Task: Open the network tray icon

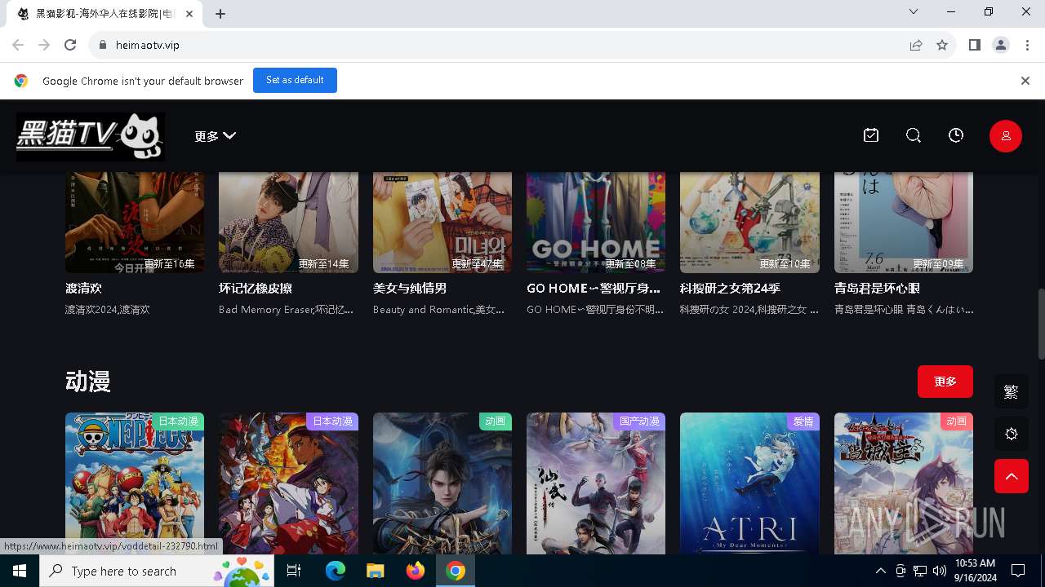Action: pyautogui.click(x=920, y=571)
